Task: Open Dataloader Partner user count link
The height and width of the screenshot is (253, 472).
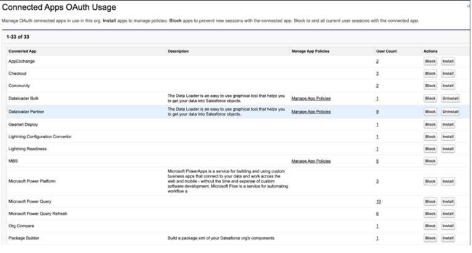Action: pos(377,112)
